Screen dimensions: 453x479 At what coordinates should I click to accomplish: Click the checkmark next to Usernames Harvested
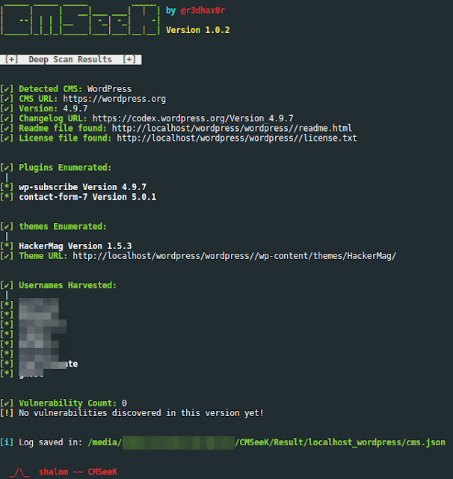[7, 285]
